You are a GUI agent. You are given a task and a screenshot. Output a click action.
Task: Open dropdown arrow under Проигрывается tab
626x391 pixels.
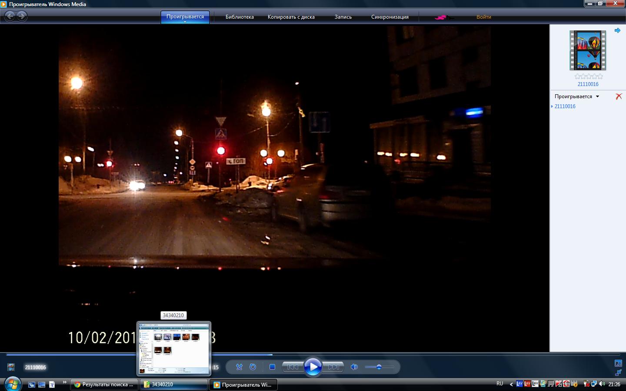[x=185, y=22]
